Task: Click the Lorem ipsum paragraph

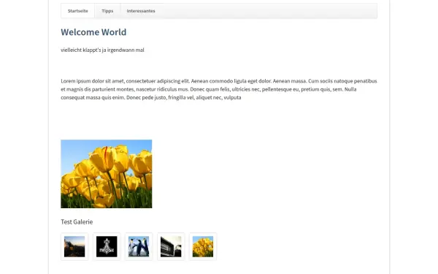Action: coord(219,89)
